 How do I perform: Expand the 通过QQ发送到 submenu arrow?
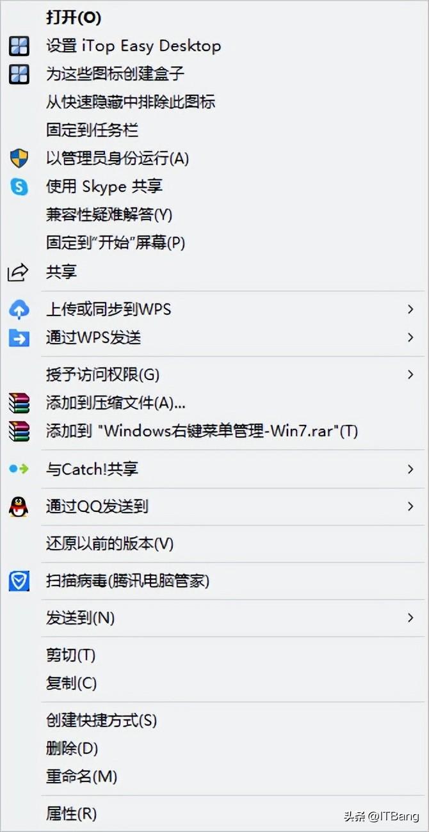click(410, 507)
